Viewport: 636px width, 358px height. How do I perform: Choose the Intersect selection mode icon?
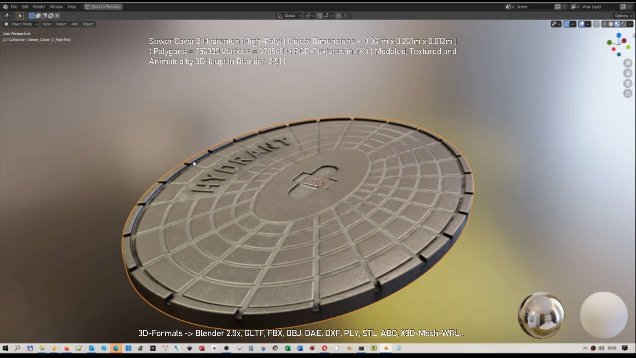point(57,15)
